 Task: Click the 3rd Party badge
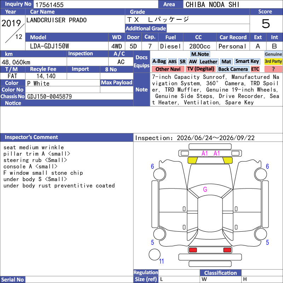(x=273, y=62)
